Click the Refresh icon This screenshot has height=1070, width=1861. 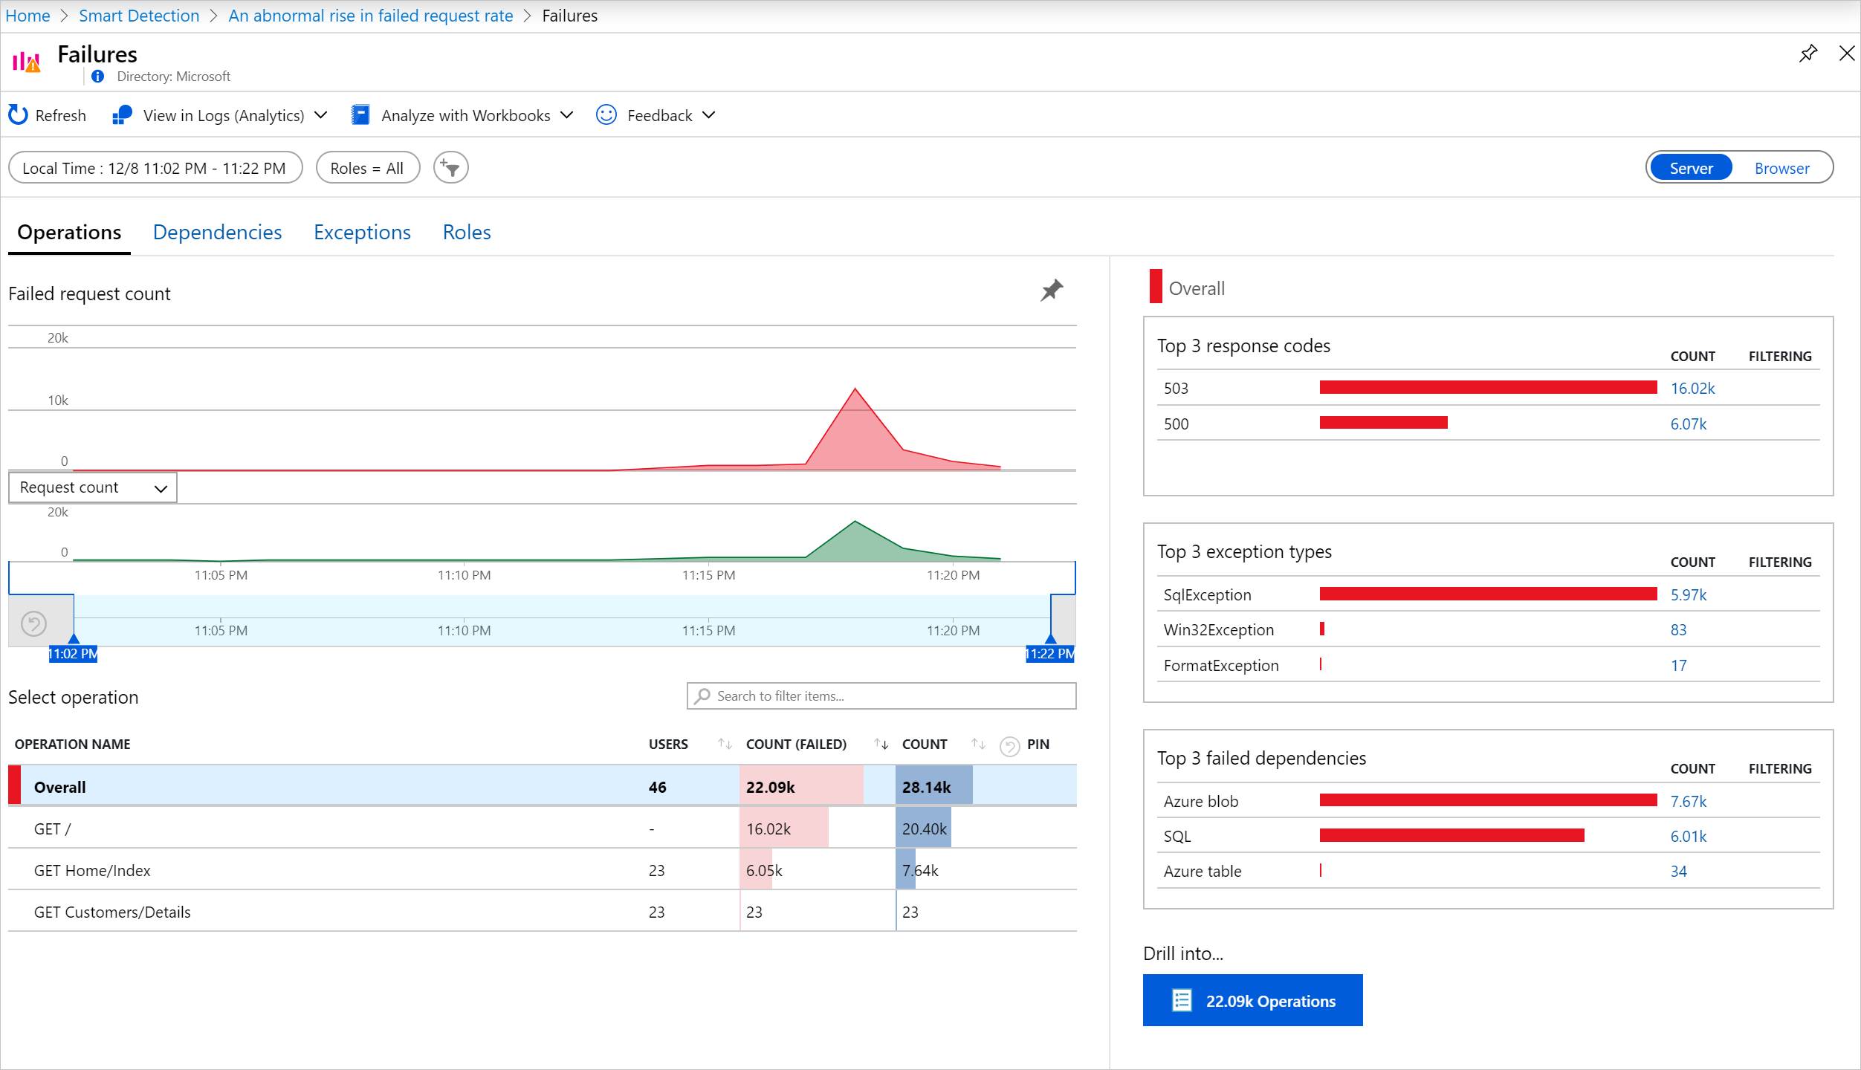(18, 115)
